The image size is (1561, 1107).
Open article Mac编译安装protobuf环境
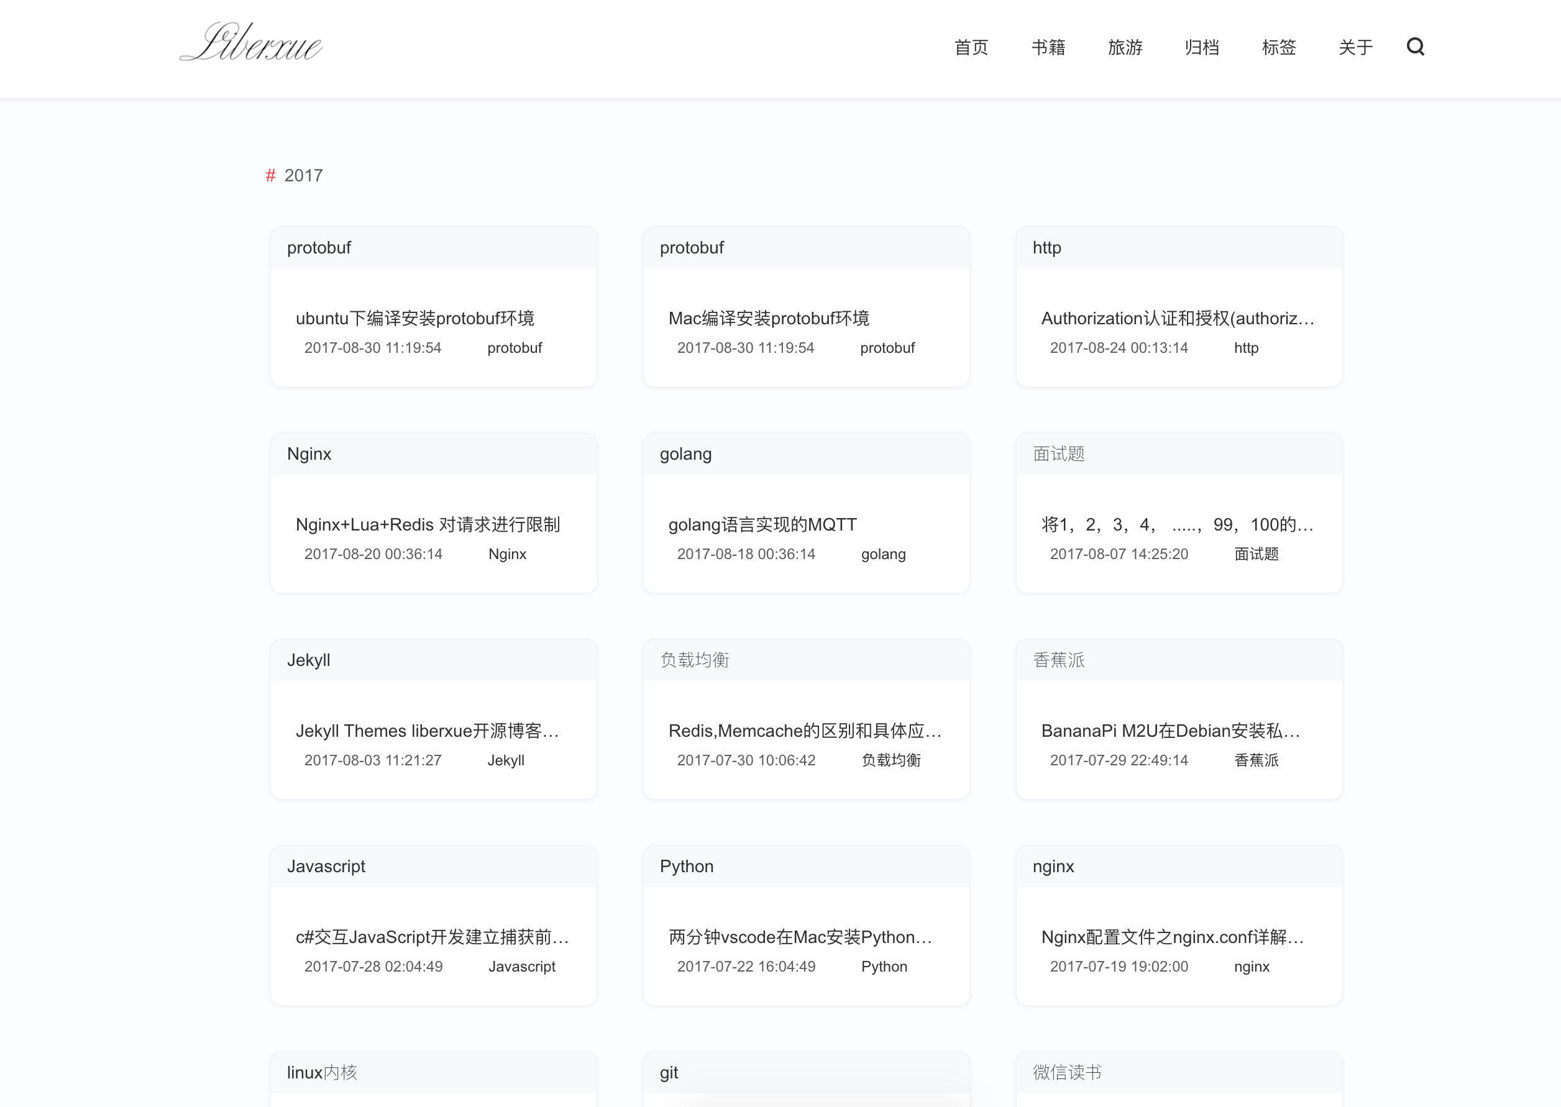[769, 318]
